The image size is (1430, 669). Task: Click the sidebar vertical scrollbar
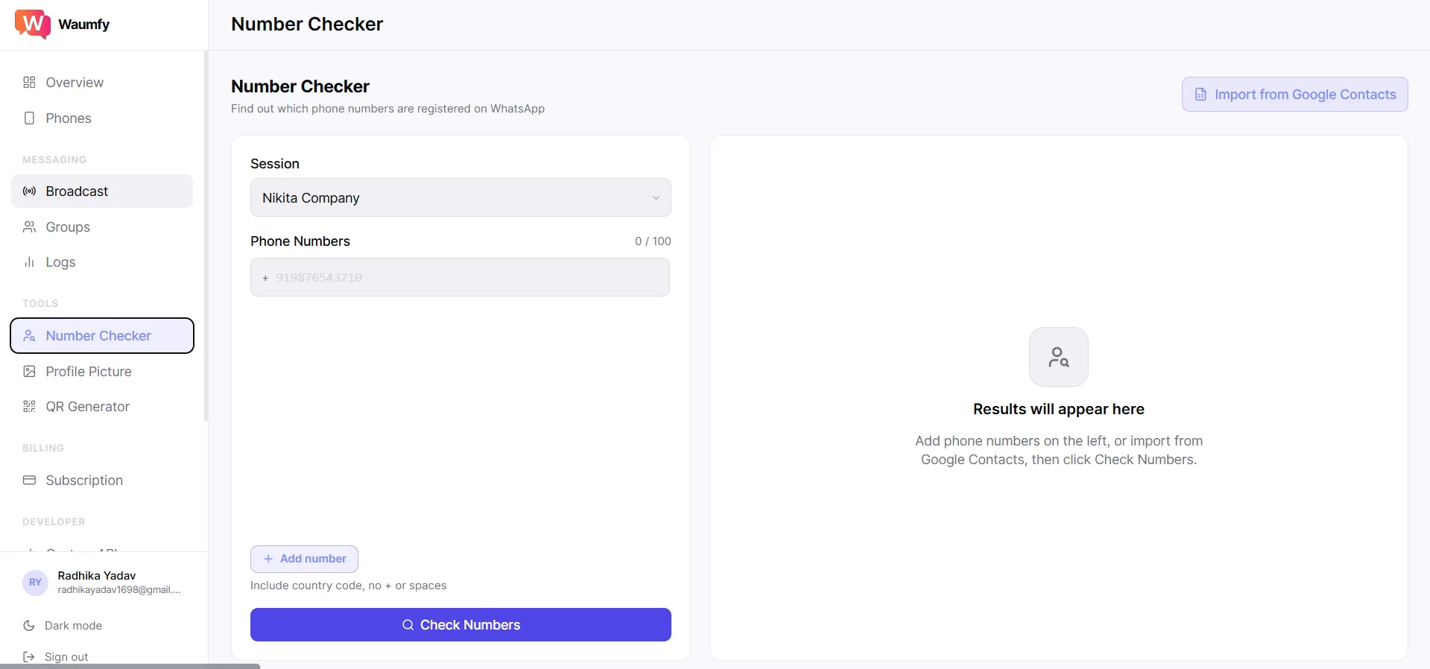(206, 235)
